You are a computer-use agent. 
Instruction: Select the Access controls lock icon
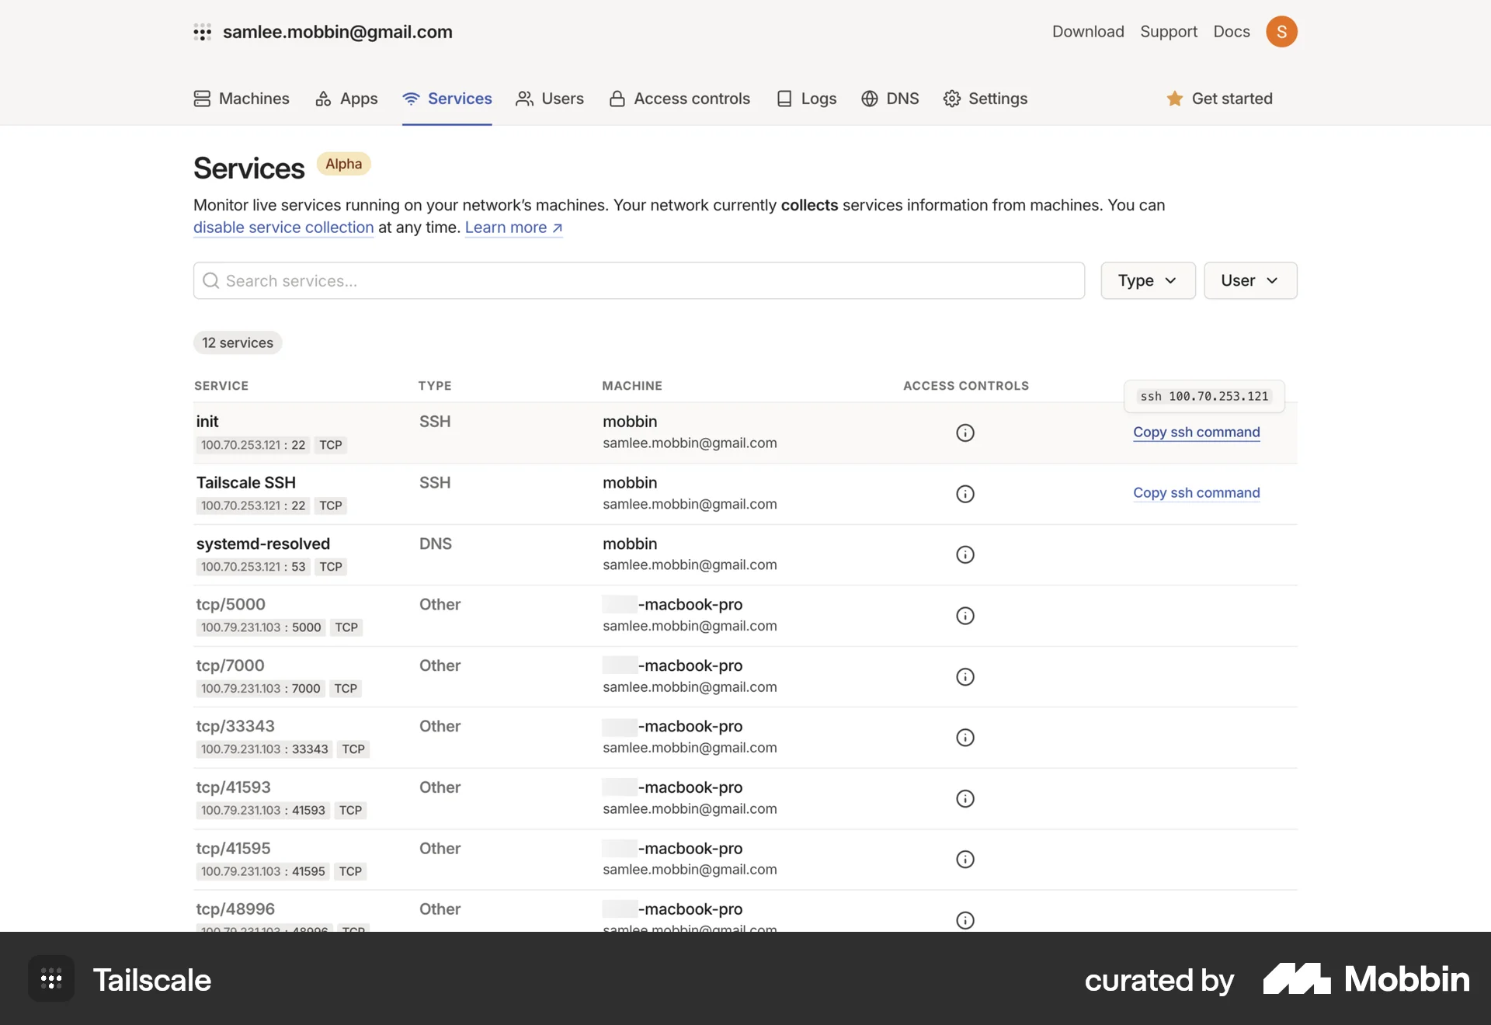point(617,99)
